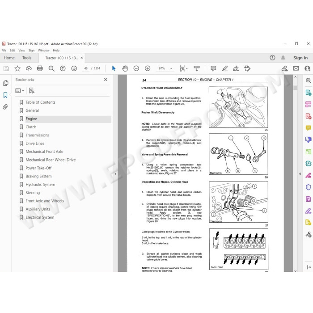This screenshot has height=313, width=313.
Task: Select the Highlight text pen tool
Action: (225, 68)
